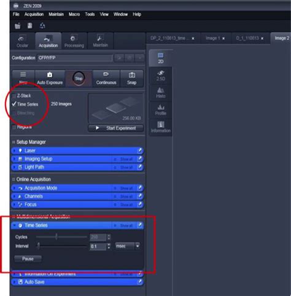Screen dimensions: 291x296
Task: Click the Cycles value field
Action: (x=98, y=238)
